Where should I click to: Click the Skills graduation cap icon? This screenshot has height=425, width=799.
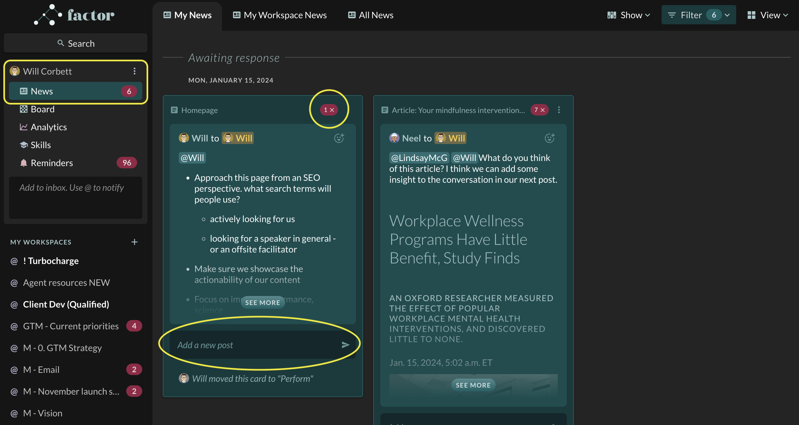coord(23,145)
